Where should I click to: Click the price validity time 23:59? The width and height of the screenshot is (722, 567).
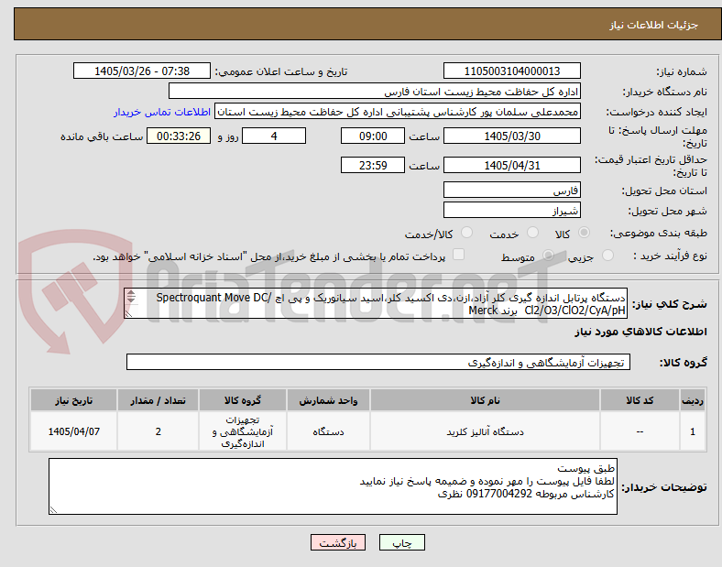click(x=373, y=165)
